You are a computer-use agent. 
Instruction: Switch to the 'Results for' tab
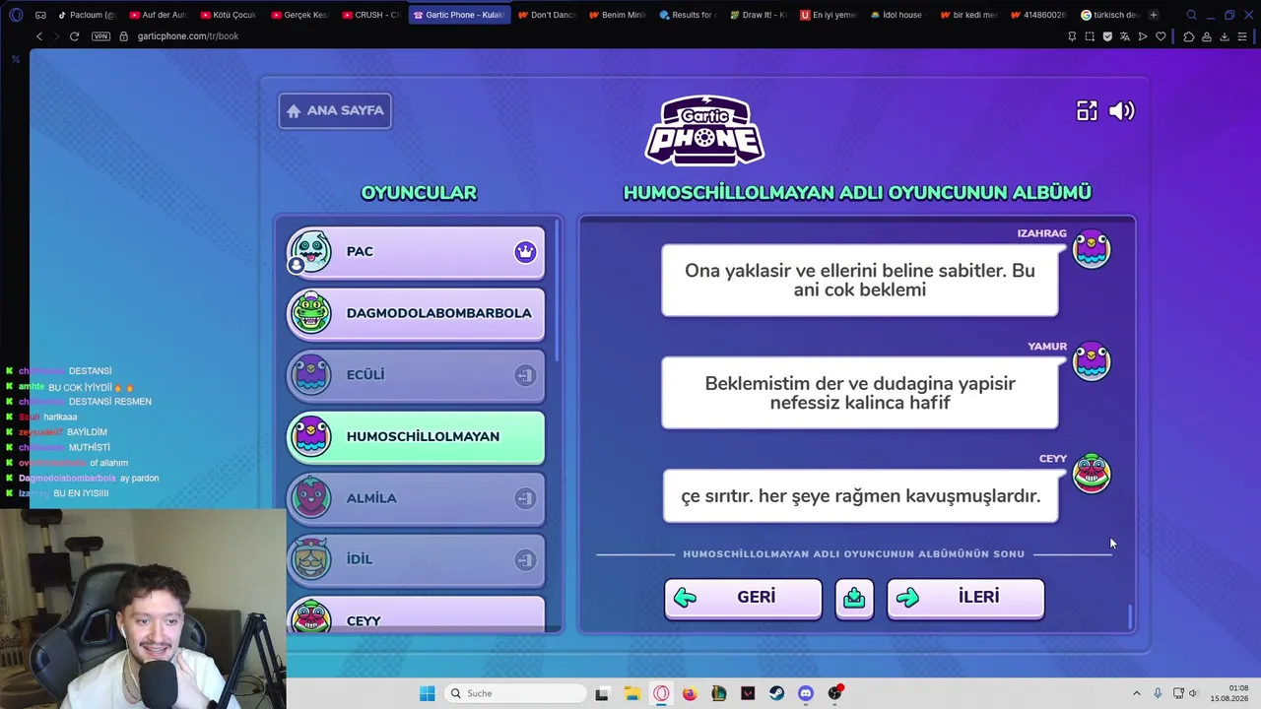point(689,15)
